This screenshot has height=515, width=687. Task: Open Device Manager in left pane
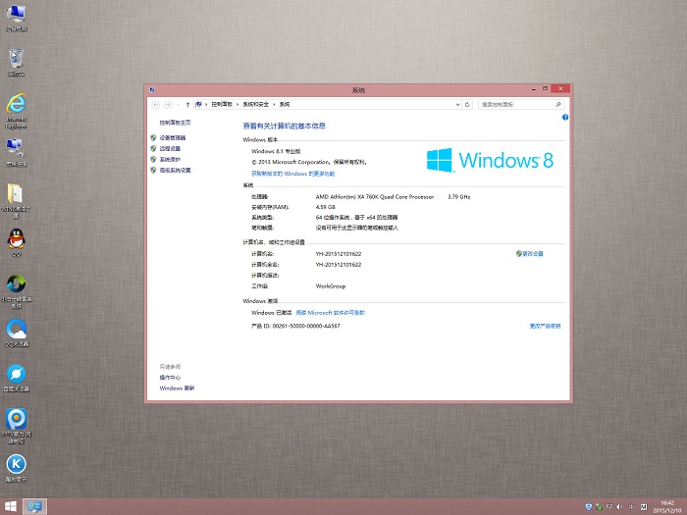coord(172,138)
